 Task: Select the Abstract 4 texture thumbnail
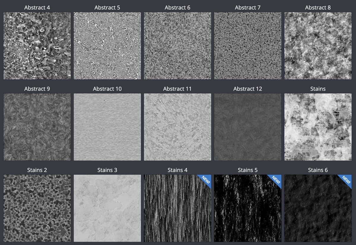(x=37, y=46)
